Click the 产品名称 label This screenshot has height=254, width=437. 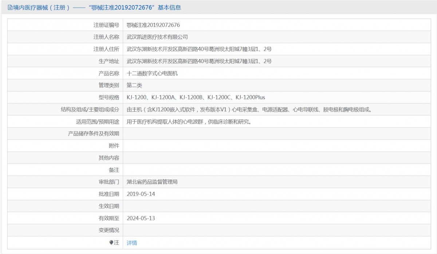point(109,73)
